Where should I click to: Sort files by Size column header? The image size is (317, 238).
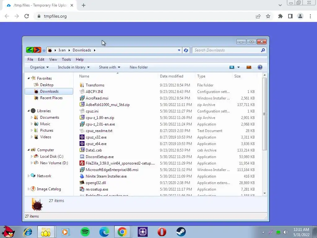click(x=245, y=76)
